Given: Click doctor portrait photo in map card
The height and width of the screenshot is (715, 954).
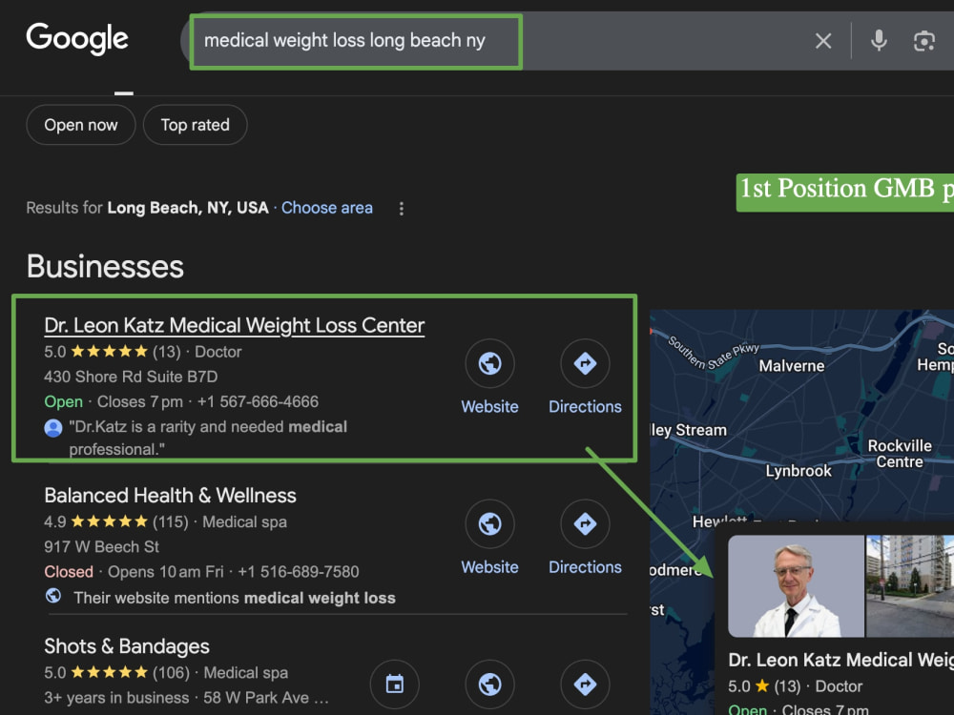Looking at the screenshot, I should (796, 586).
